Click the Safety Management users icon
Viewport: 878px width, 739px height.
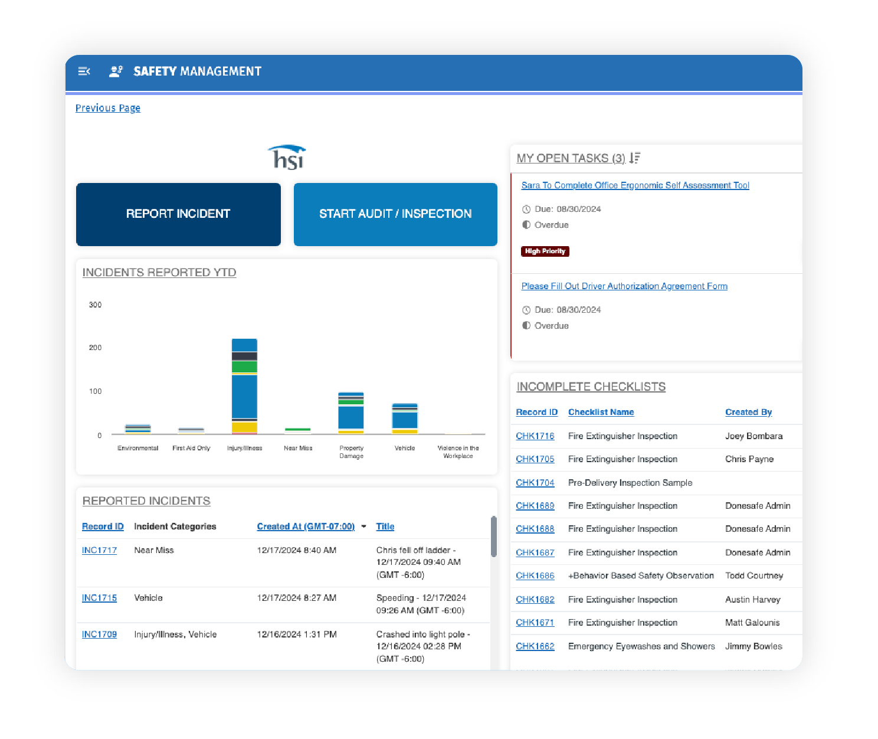[116, 71]
